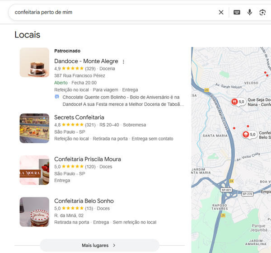Click the storefront icon beside Chocolate Quente post
The width and height of the screenshot is (271, 253).
57,97
